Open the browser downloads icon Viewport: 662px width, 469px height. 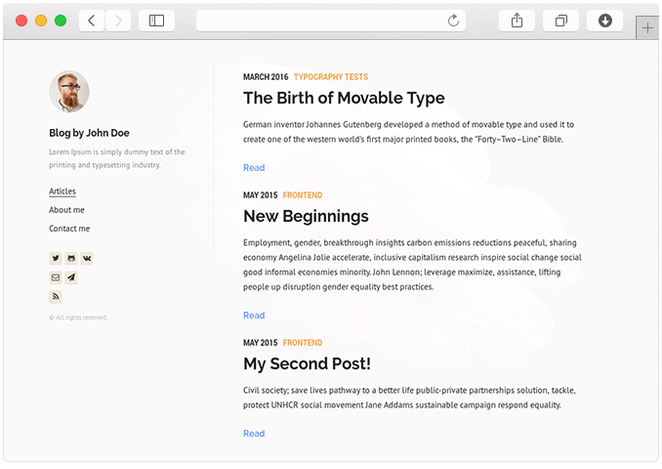point(604,21)
